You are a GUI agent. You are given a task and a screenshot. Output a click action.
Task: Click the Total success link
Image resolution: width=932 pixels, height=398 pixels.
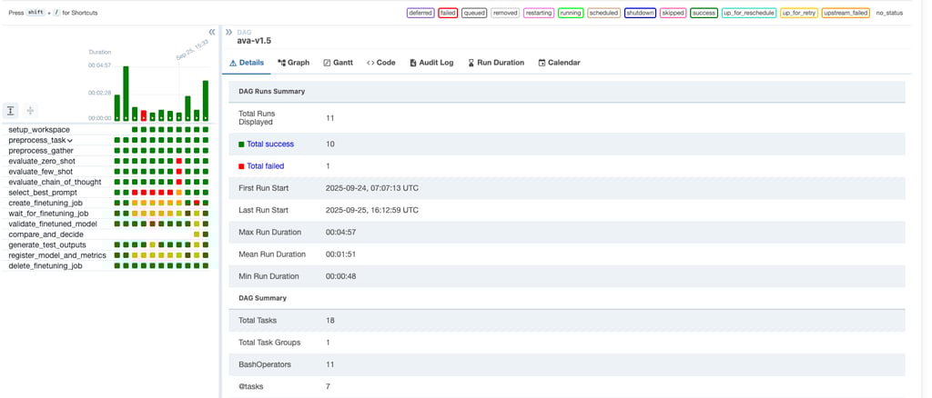point(270,144)
